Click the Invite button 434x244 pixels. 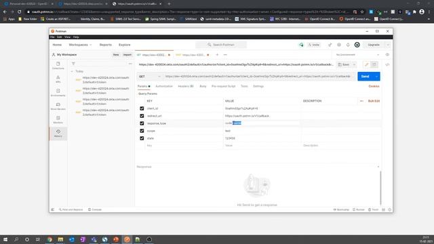pos(314,45)
